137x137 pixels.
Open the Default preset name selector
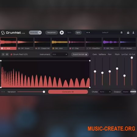click(x=105, y=33)
